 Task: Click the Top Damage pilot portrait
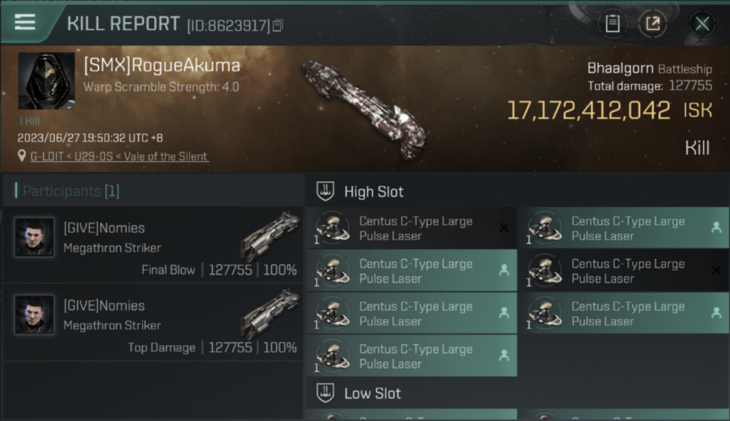point(34,314)
